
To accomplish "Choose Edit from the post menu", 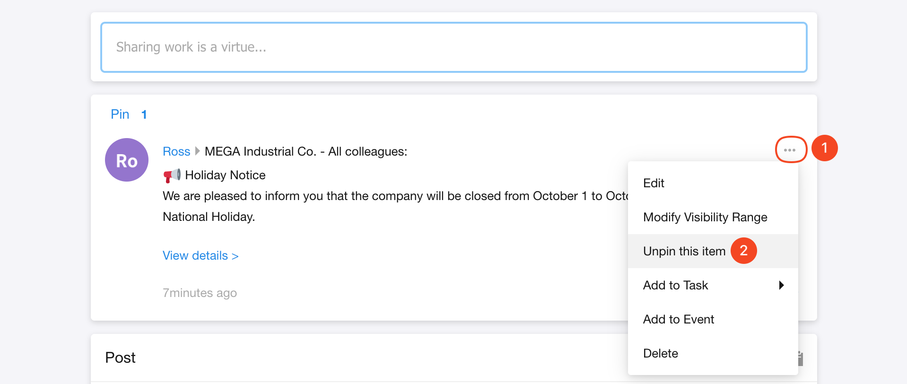I will click(654, 183).
